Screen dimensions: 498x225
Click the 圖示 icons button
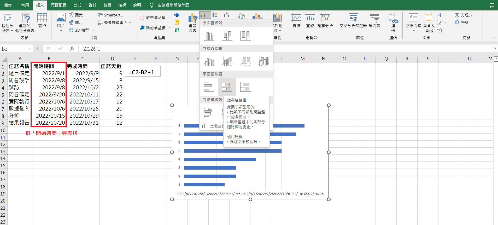click(x=76, y=22)
